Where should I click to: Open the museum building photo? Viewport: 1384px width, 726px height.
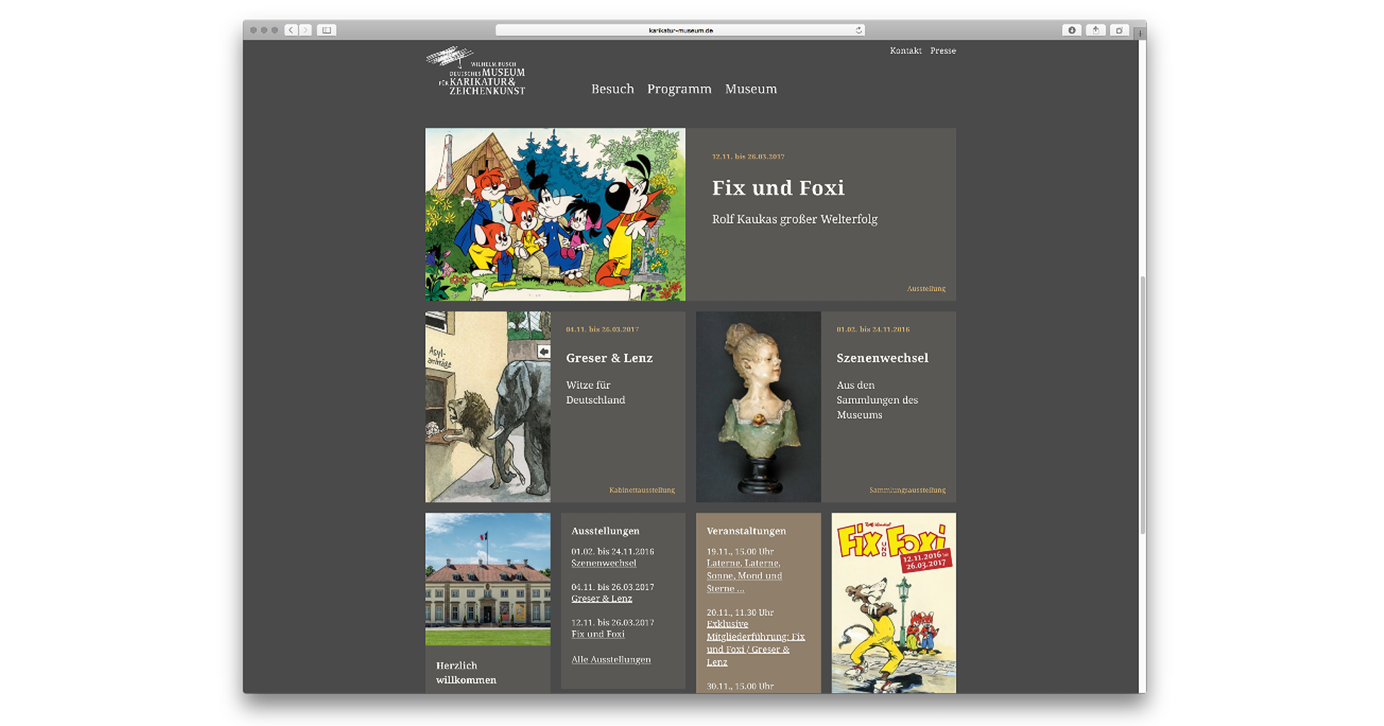[x=488, y=579]
